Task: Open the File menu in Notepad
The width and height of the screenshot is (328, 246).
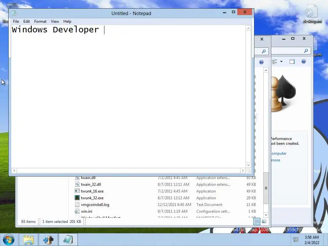Action: click(x=16, y=21)
